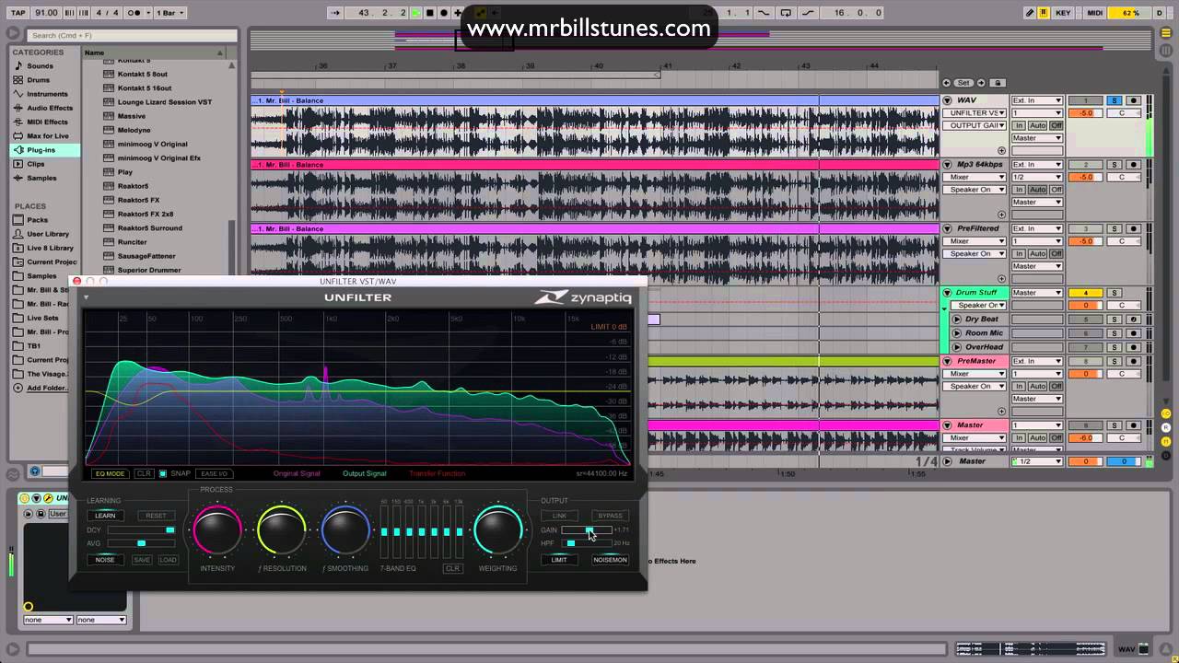Adjust the HPF slider in Unfilter

tap(587, 543)
